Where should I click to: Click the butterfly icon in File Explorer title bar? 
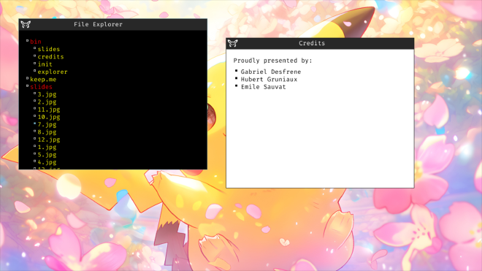click(x=26, y=24)
